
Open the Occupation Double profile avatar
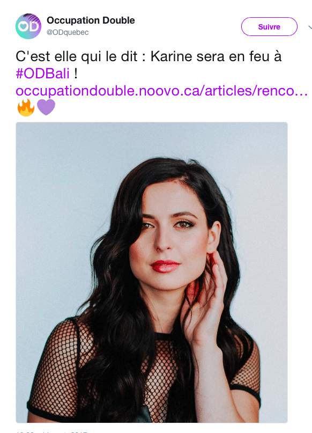pos(28,26)
